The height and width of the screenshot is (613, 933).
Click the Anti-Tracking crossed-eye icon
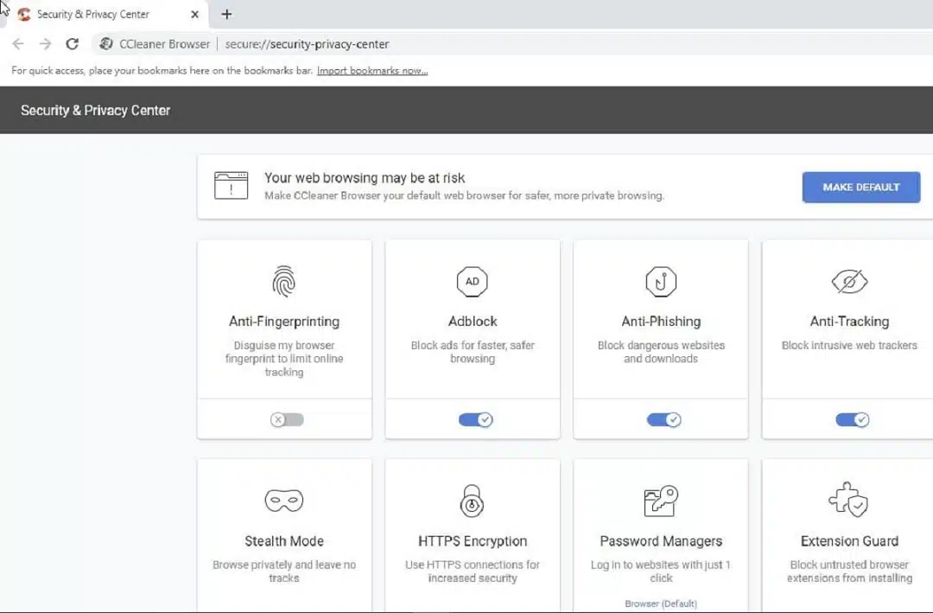tap(849, 281)
